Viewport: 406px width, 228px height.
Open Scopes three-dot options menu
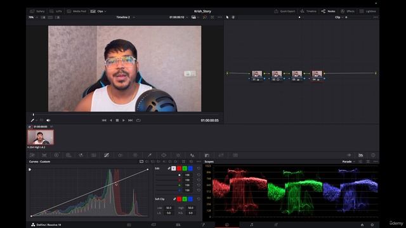[376, 161]
